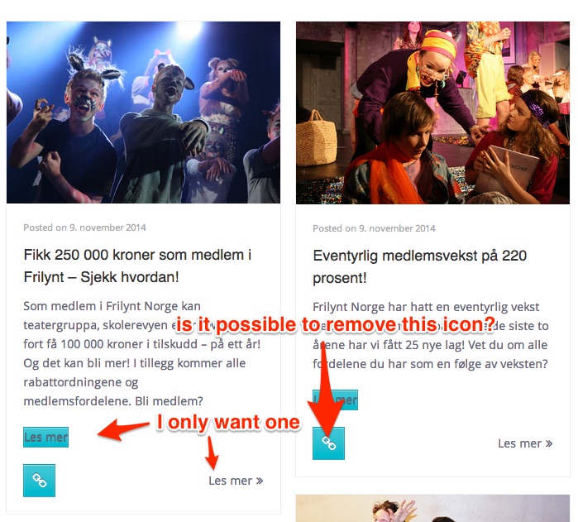This screenshot has width=578, height=522.
Task: Open the 'Les mer »' text link in the left card
Action: (x=236, y=481)
